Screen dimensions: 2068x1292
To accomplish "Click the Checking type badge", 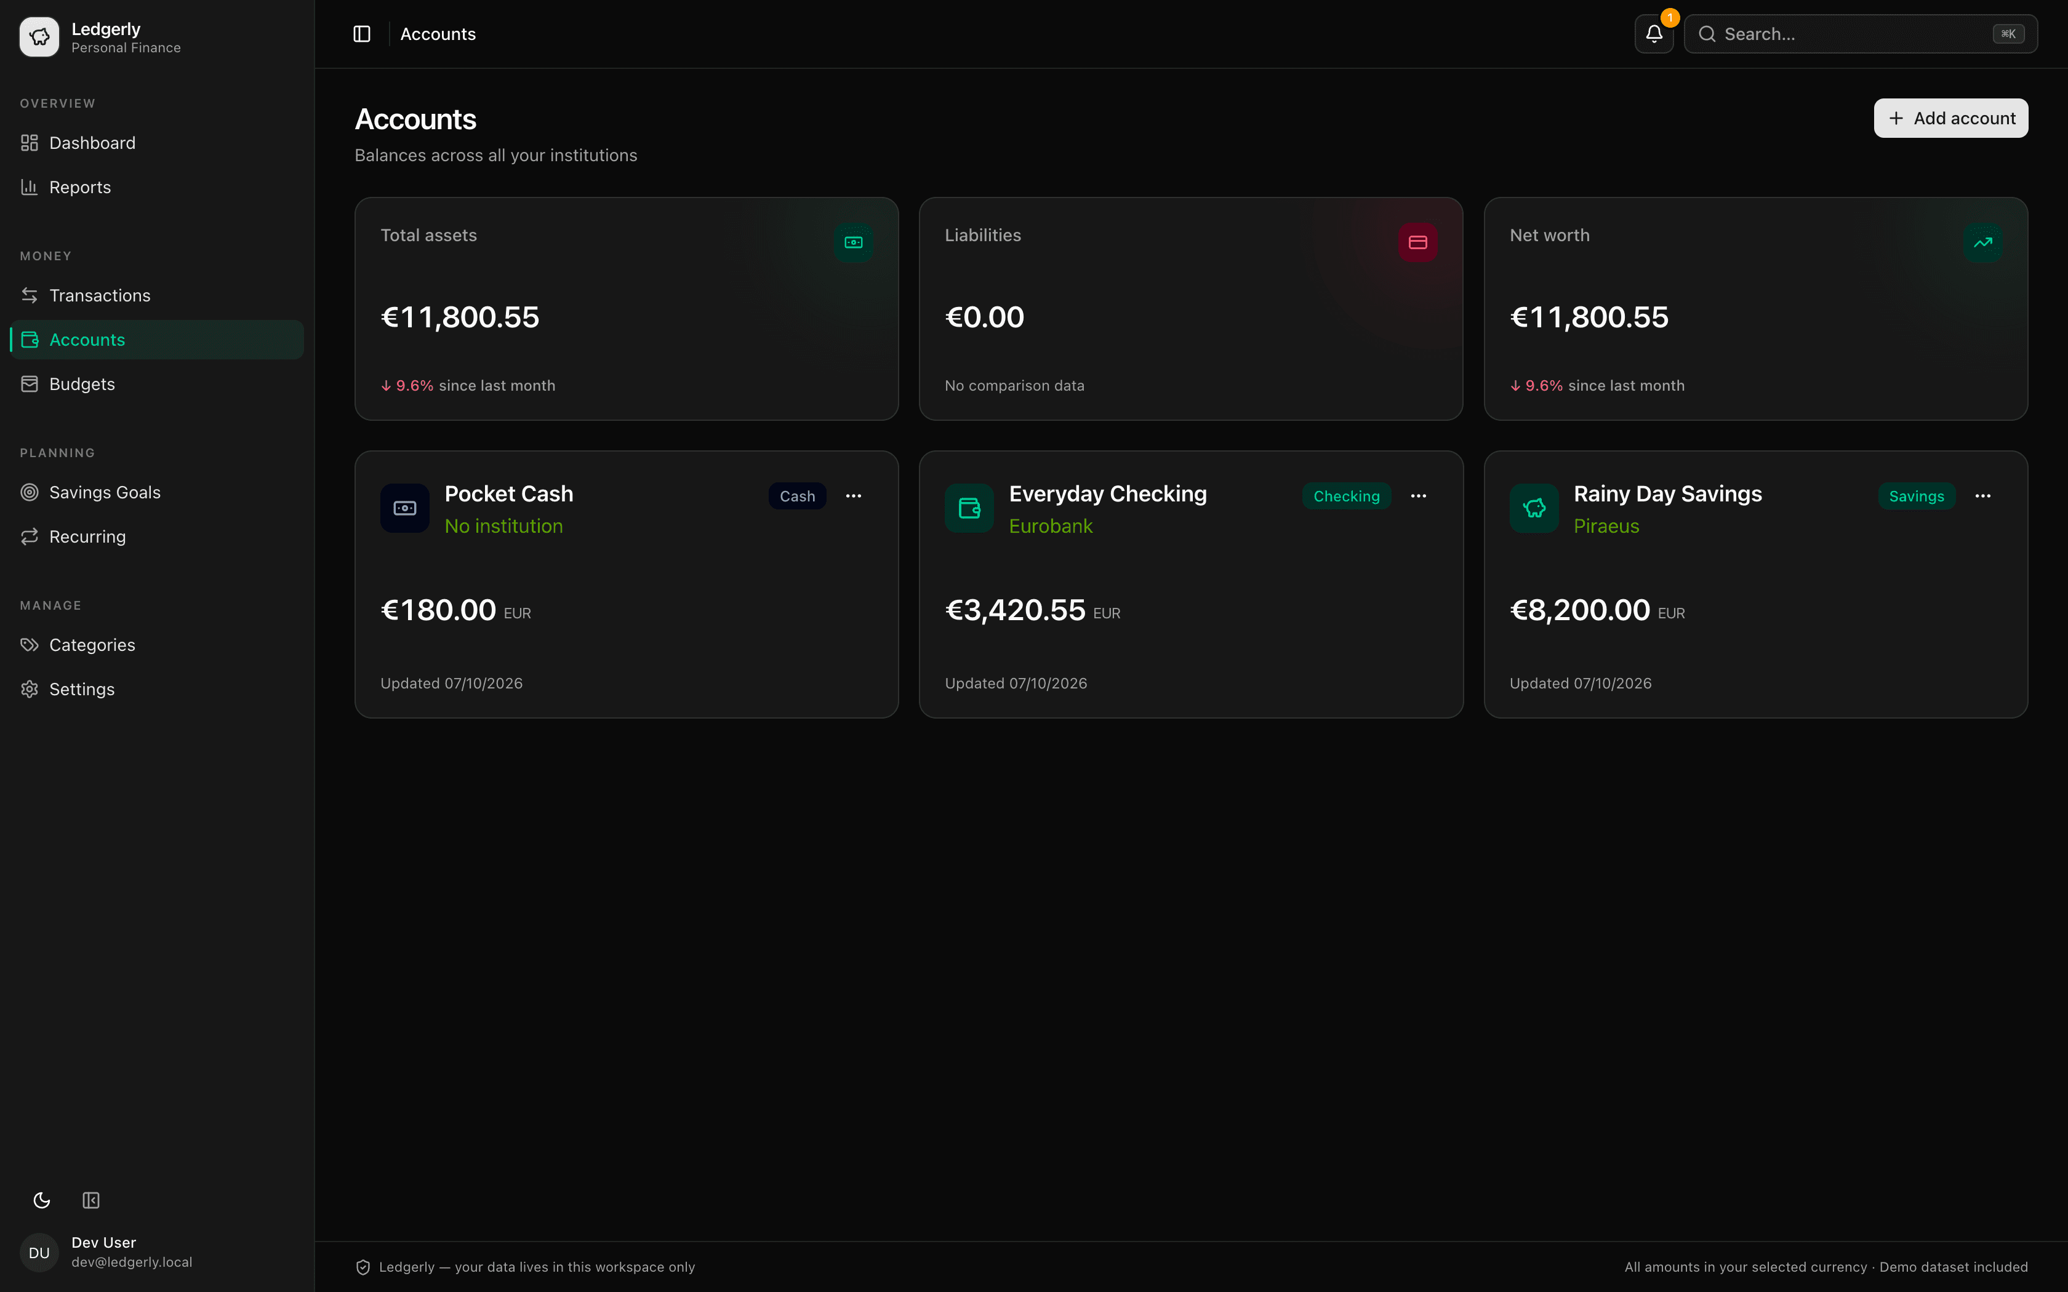I will pos(1346,496).
